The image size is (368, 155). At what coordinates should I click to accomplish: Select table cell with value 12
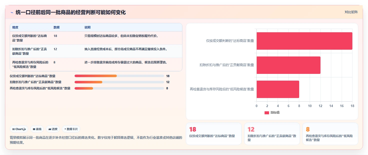tap(55, 49)
